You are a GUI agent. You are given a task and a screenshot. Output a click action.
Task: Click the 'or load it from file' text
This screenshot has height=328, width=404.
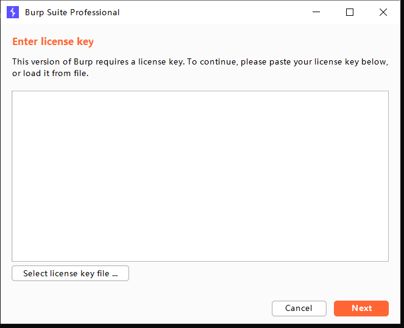pos(51,74)
